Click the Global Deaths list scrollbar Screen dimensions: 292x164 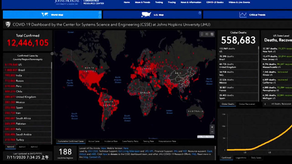[x=259, y=72]
